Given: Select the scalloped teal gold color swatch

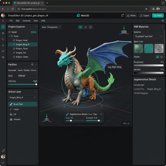Looking at the screenshot, I should 139,49.
